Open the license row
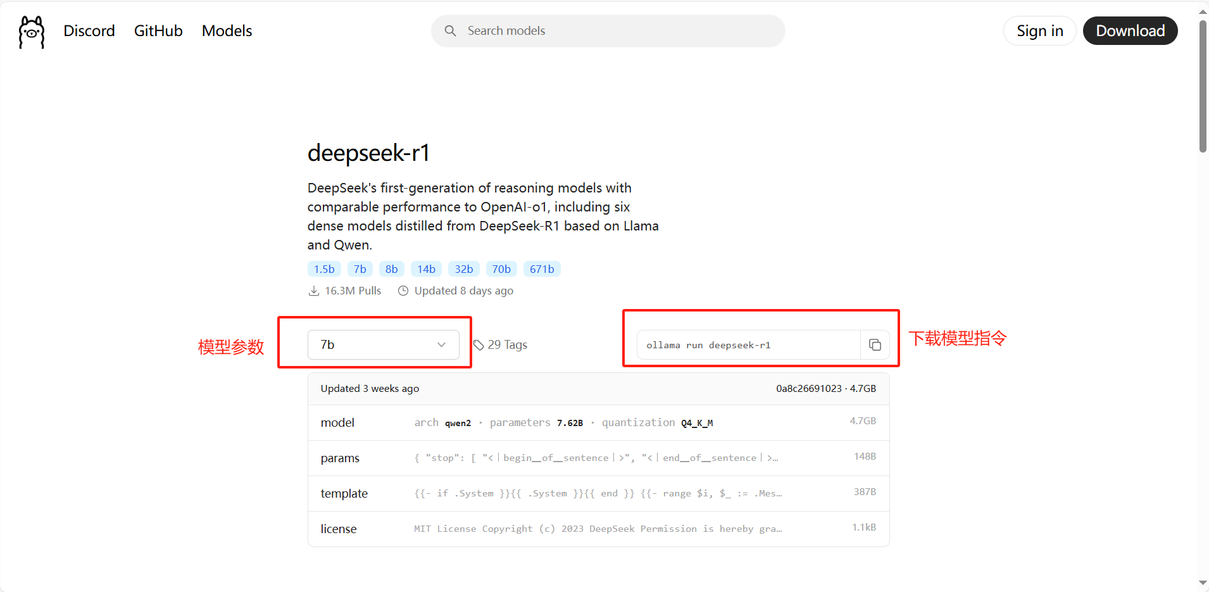 click(x=598, y=529)
